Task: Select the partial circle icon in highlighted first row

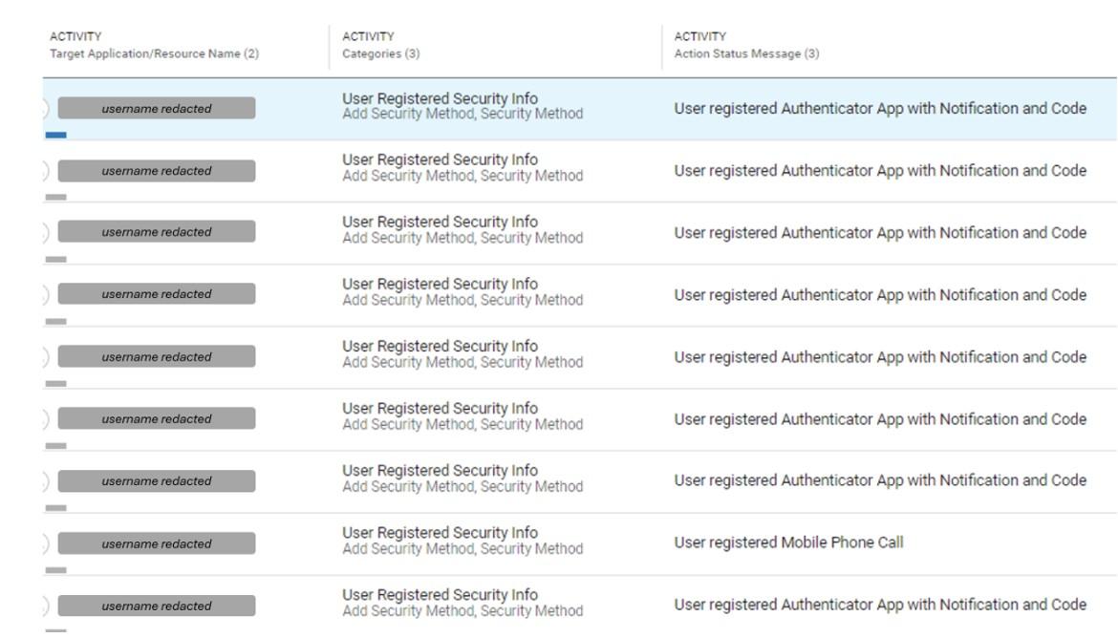Action: coord(47,109)
